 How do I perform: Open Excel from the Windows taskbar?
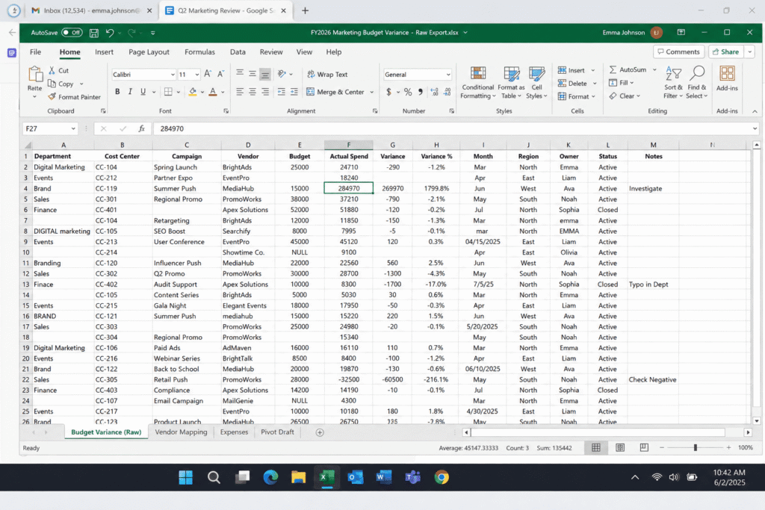[x=326, y=477]
